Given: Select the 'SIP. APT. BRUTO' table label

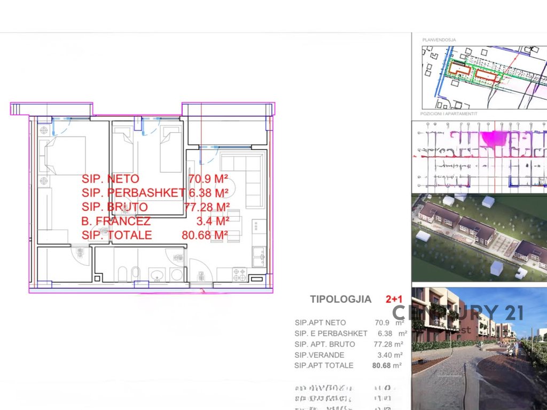Looking at the screenshot, I should (325, 344).
